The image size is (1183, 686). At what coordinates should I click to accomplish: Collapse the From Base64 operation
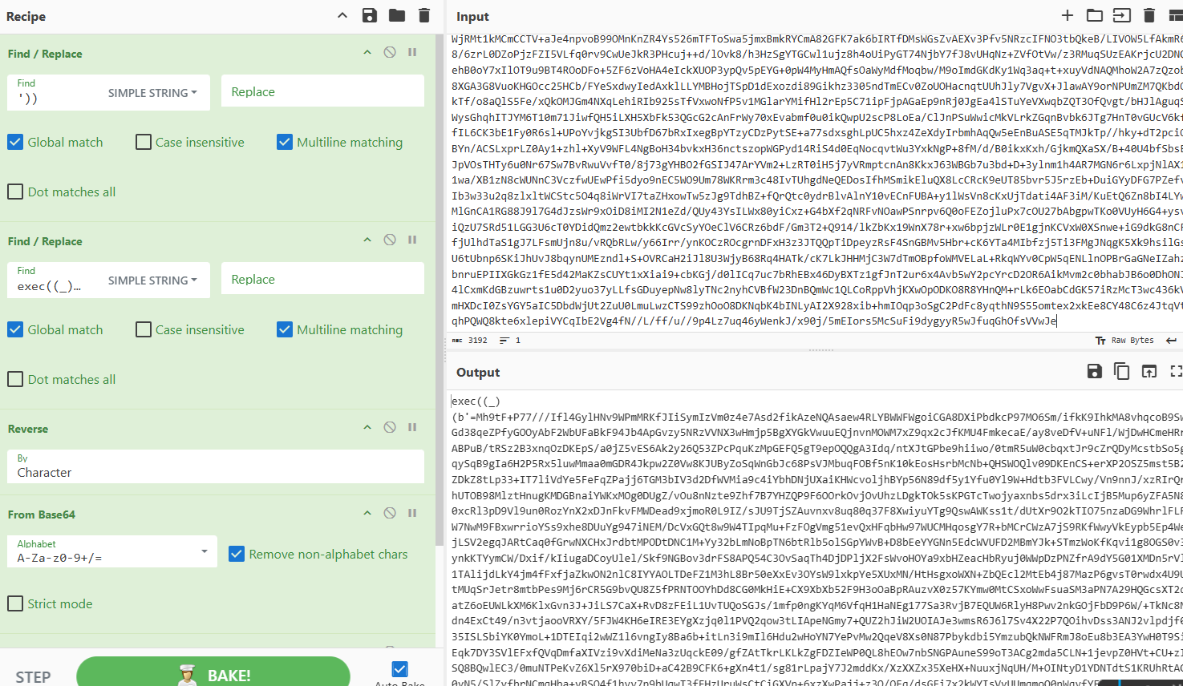coord(367,513)
